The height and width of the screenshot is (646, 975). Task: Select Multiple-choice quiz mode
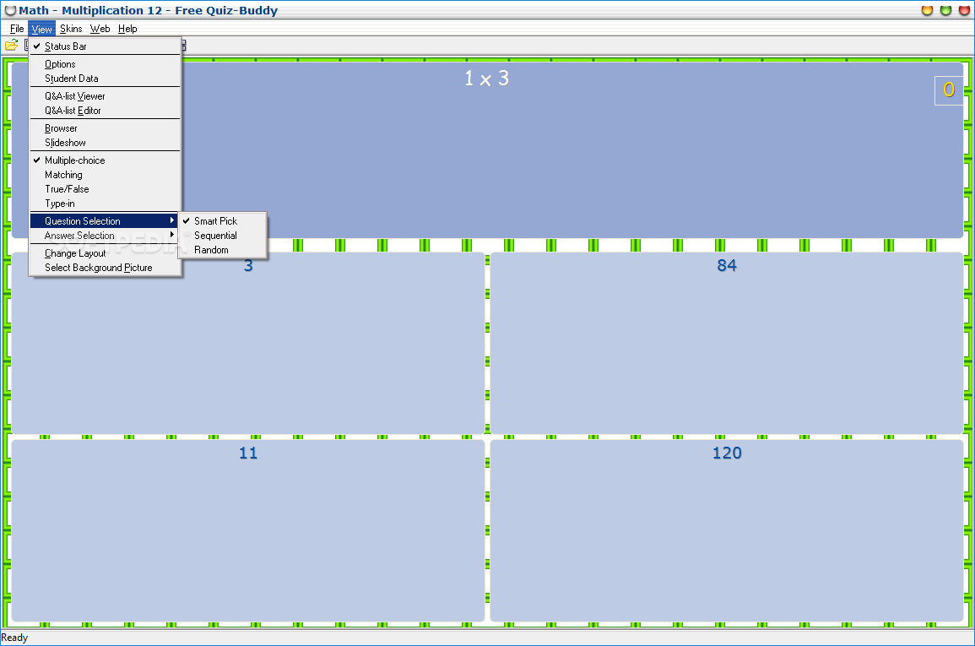105,160
